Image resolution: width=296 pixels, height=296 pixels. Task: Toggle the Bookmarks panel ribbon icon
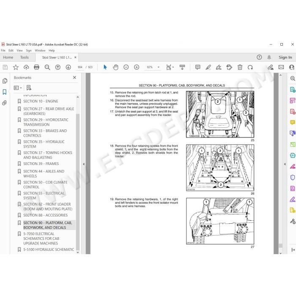[5, 92]
